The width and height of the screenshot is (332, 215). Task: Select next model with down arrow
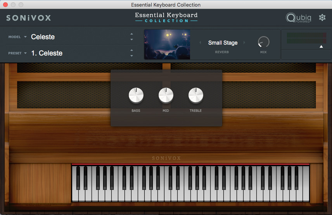[x=131, y=40]
